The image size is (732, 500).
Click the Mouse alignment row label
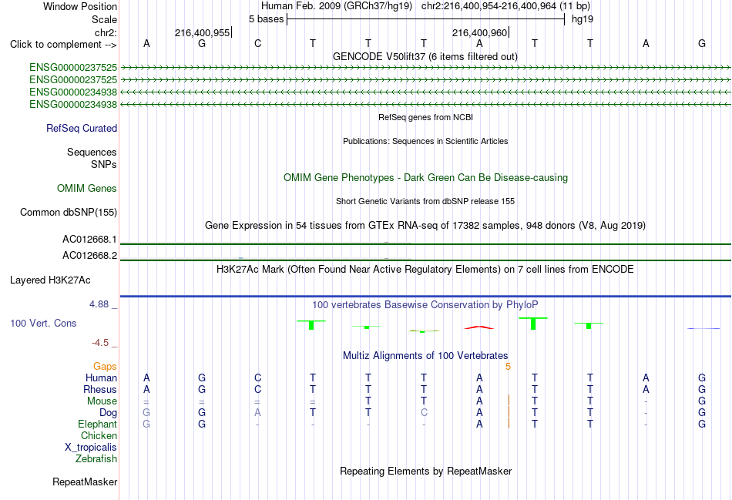(102, 401)
